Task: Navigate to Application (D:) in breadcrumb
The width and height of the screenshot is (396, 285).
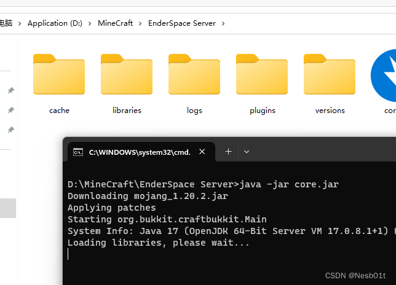Action: [55, 23]
